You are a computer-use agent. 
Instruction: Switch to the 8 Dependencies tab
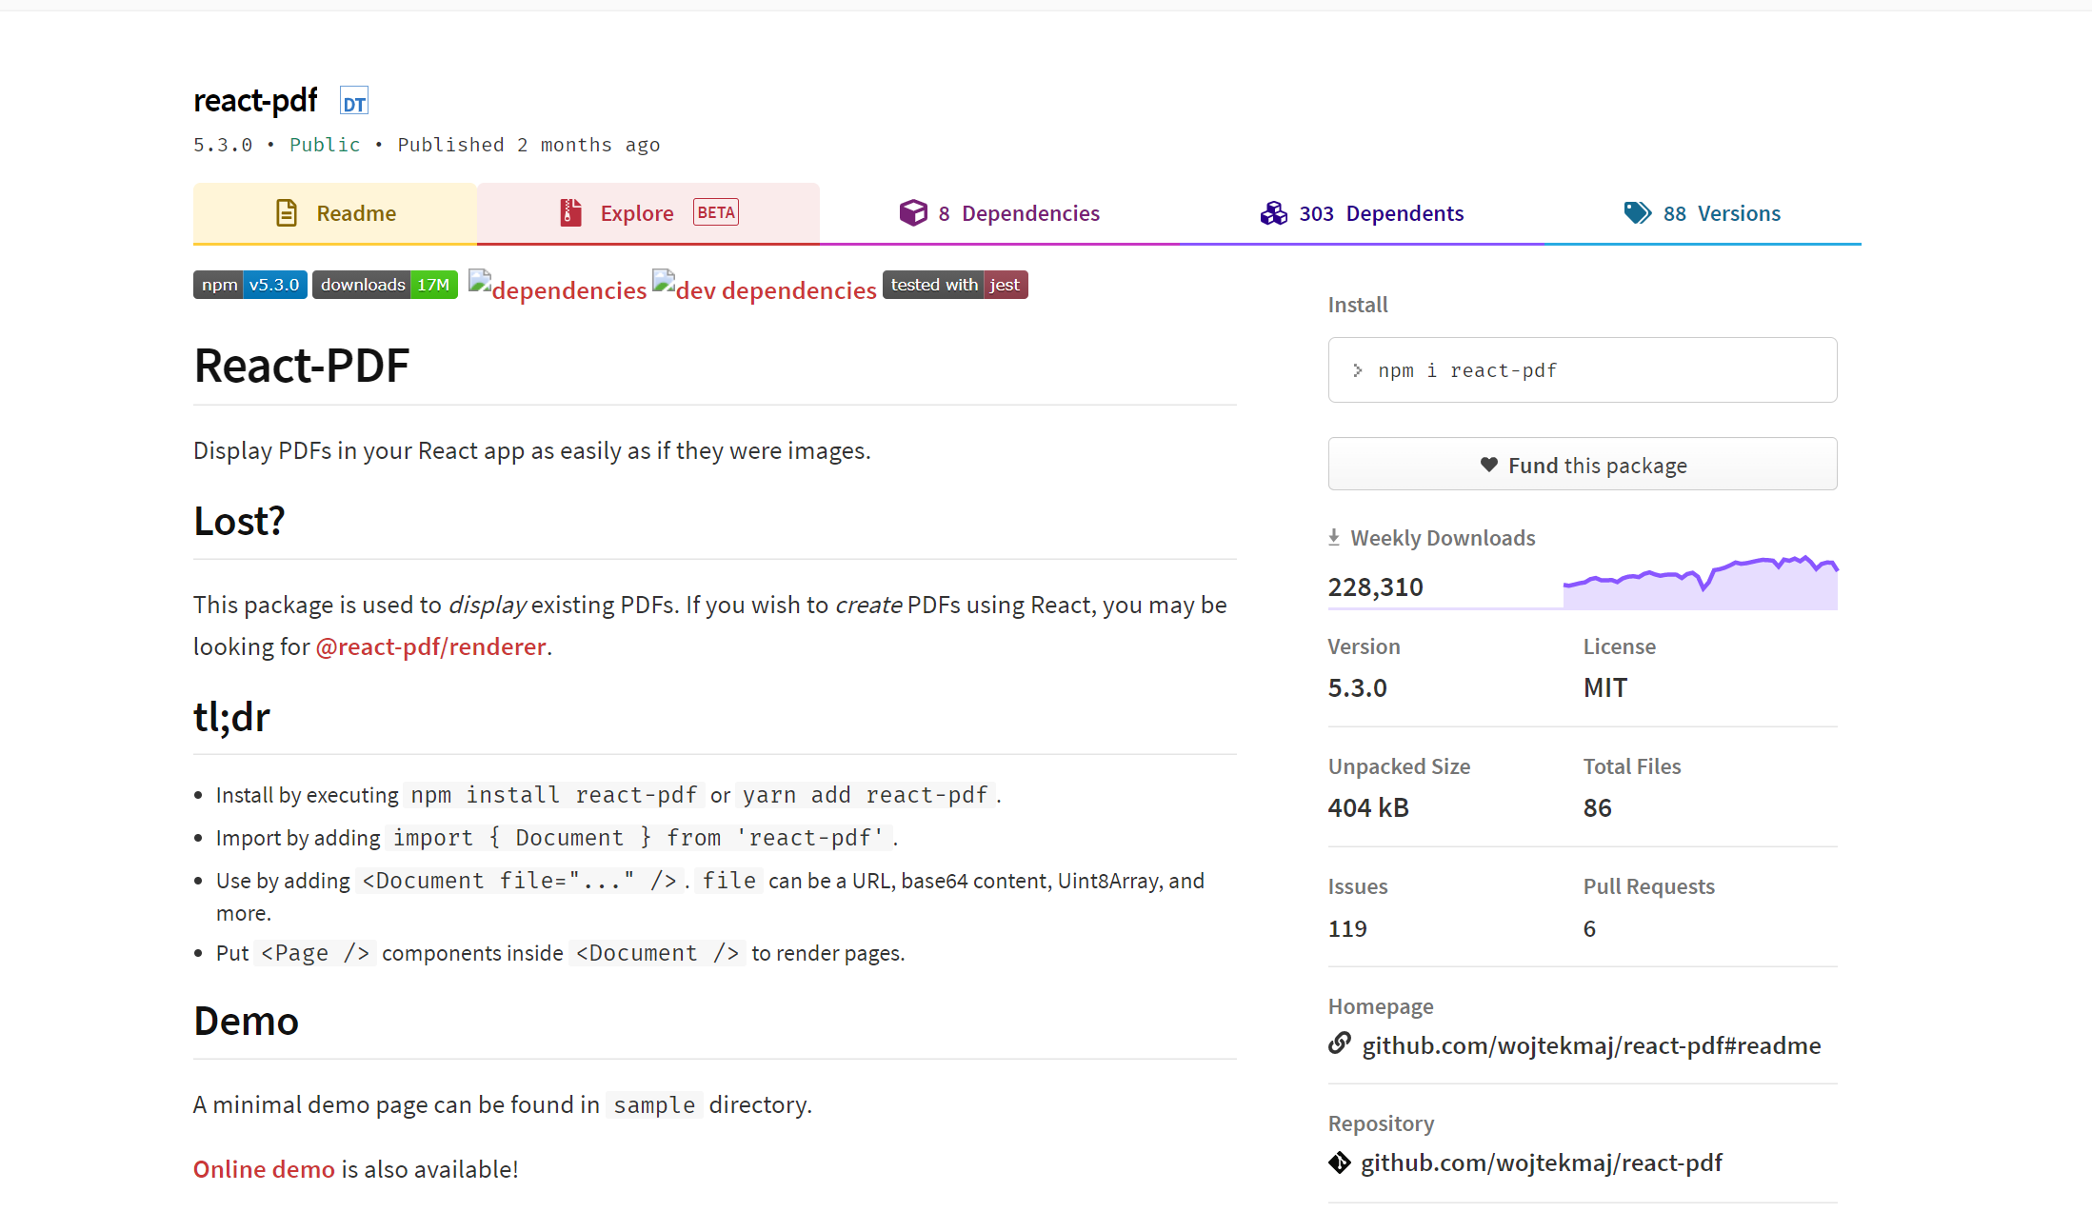coord(1000,213)
